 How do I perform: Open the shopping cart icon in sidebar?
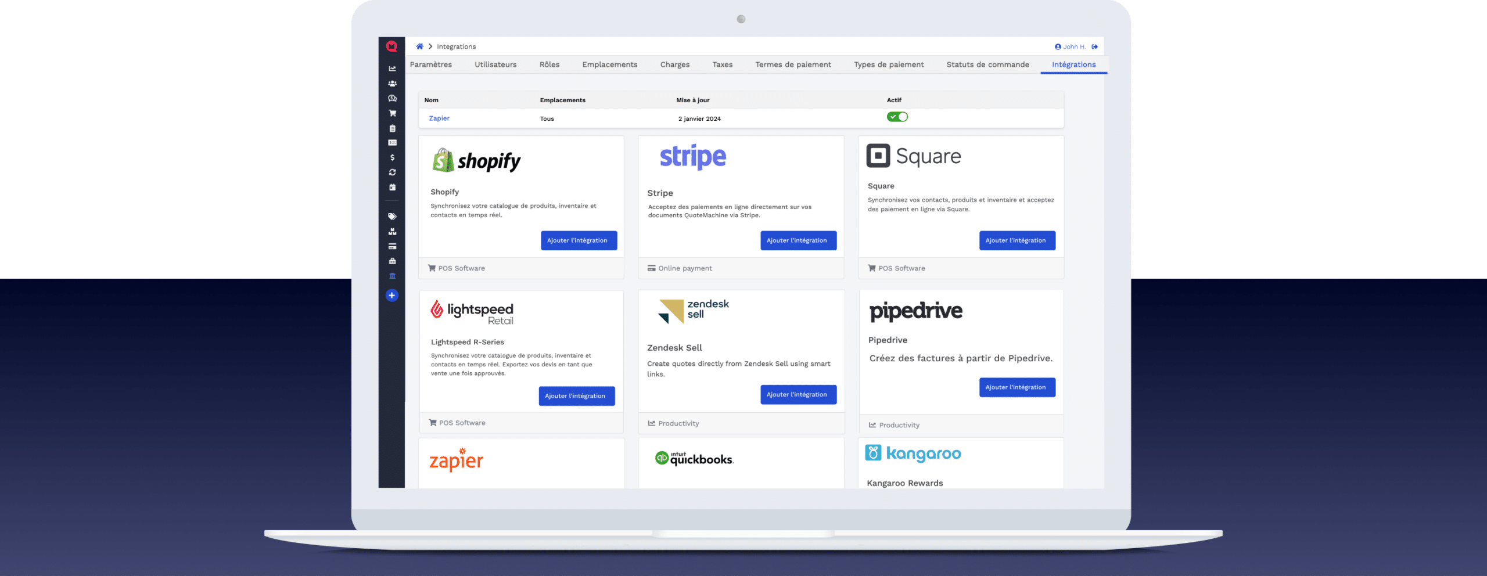pyautogui.click(x=392, y=113)
